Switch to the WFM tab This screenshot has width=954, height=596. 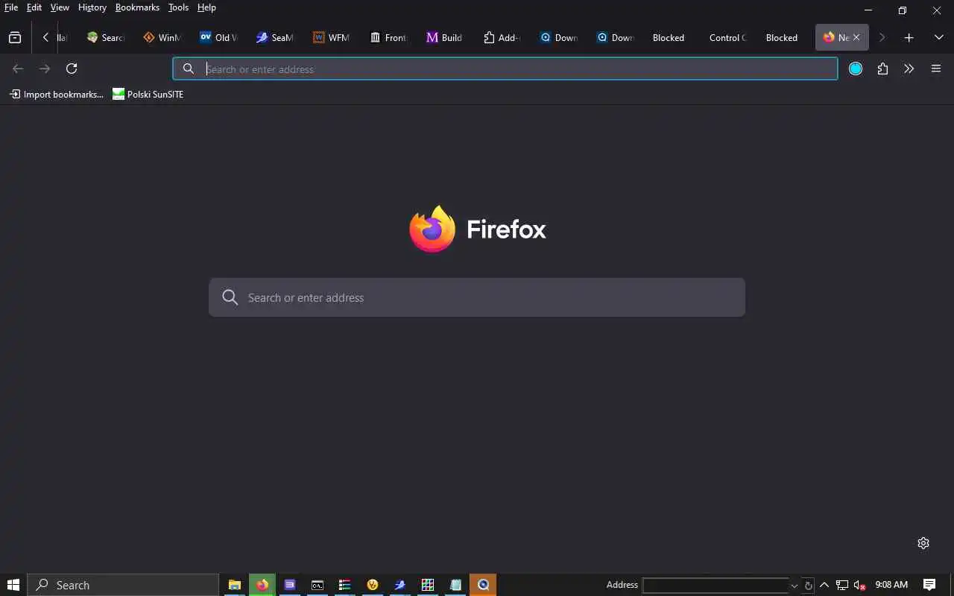(332, 37)
